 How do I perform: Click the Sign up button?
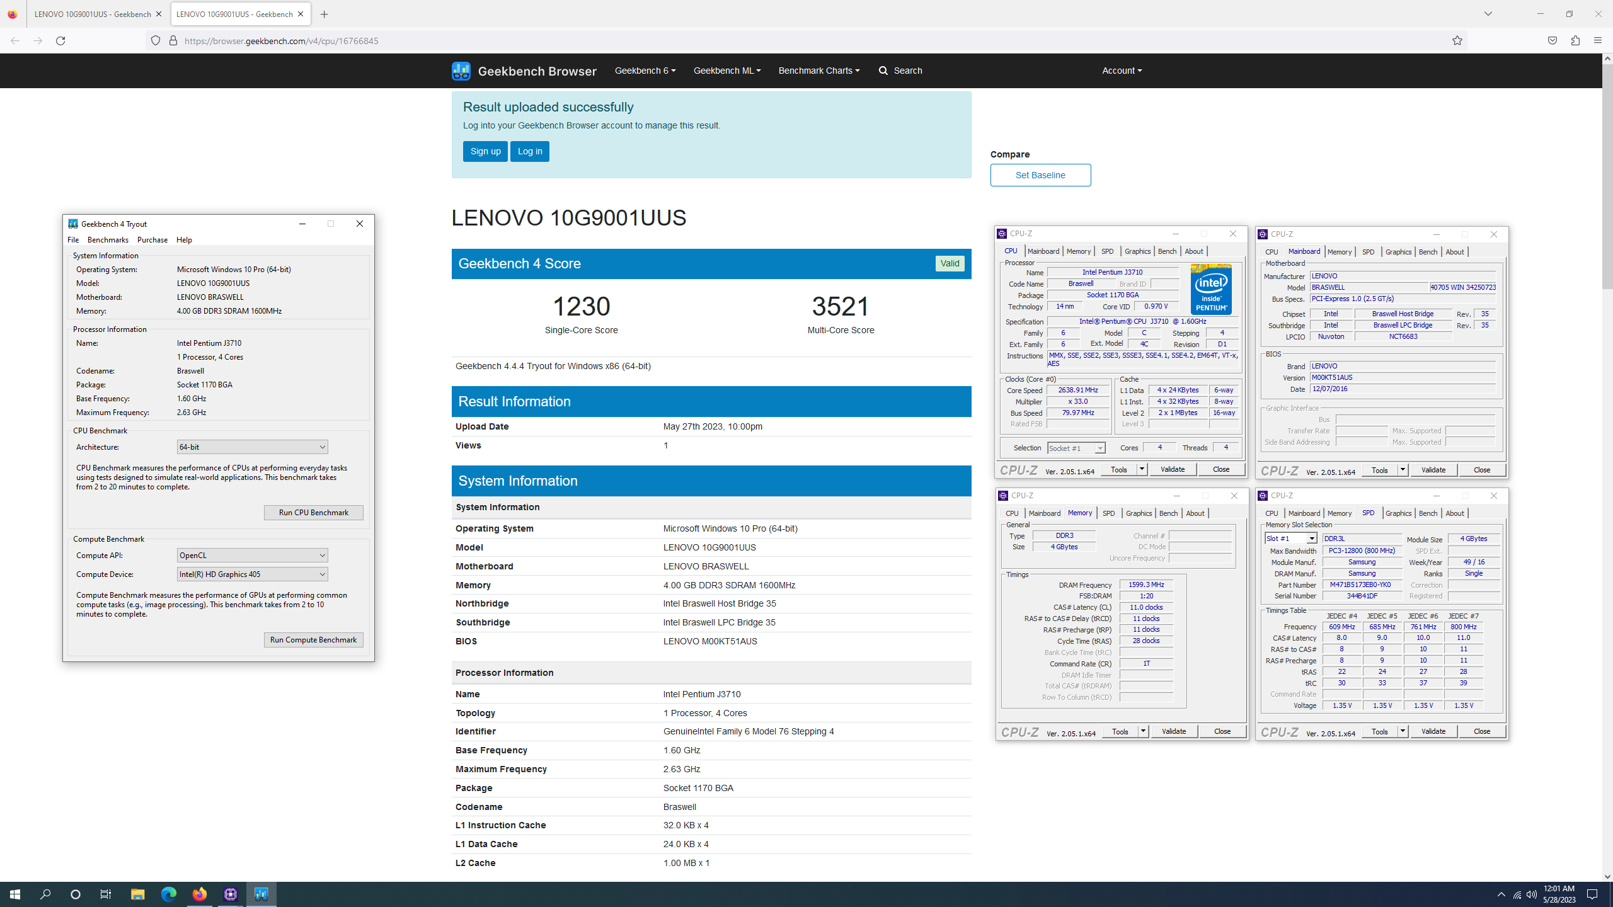[485, 151]
